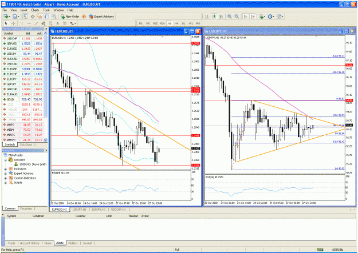Open the periodicity clock dropdown
The width and height of the screenshot is (358, 253).
click(271, 17)
